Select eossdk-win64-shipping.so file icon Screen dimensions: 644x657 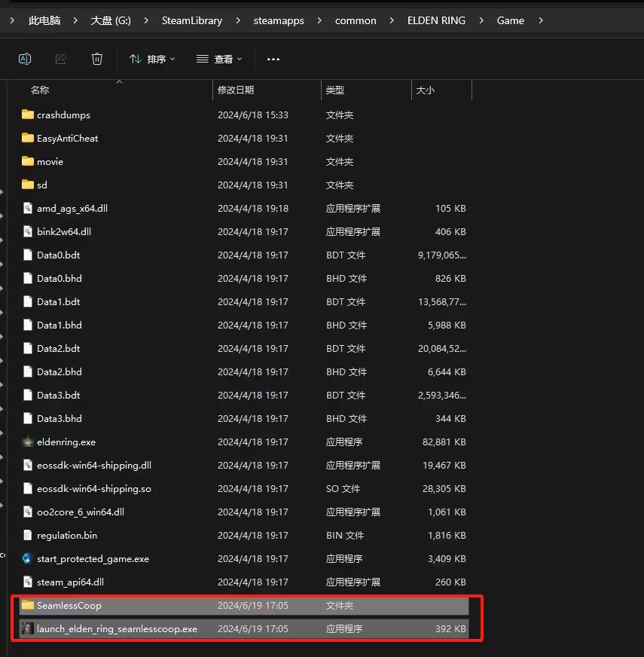(x=28, y=488)
